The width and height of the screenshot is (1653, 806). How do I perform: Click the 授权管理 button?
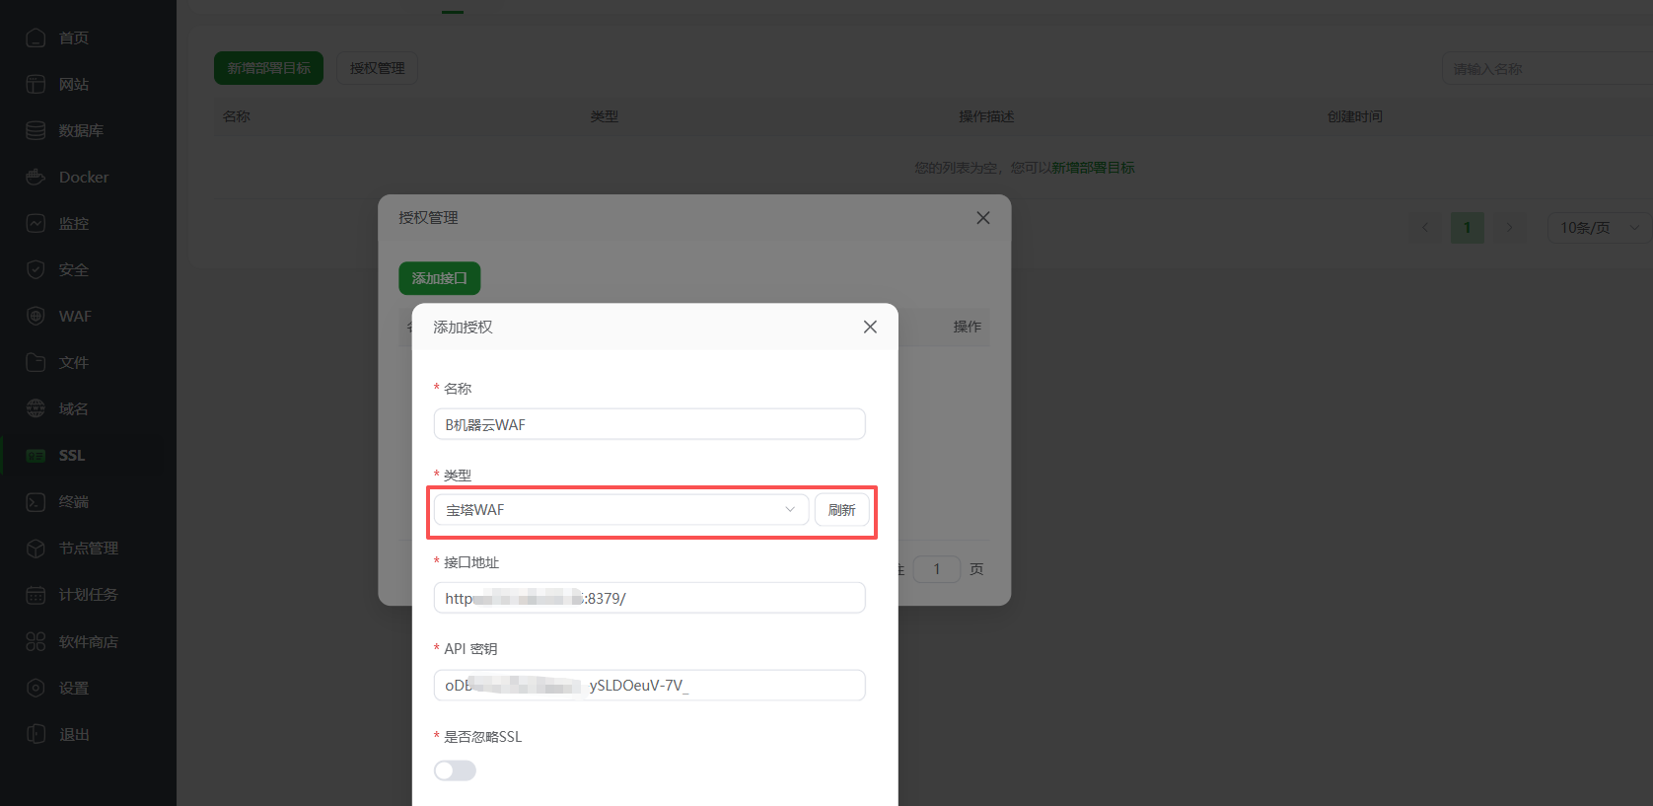point(377,68)
